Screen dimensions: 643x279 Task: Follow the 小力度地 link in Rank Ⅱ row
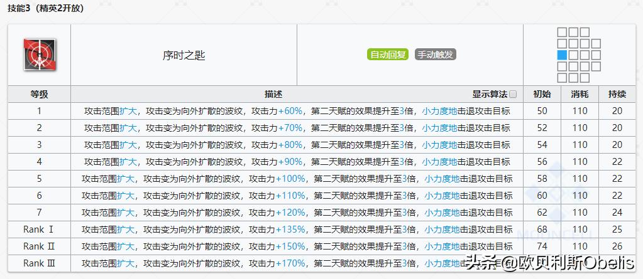point(442,246)
